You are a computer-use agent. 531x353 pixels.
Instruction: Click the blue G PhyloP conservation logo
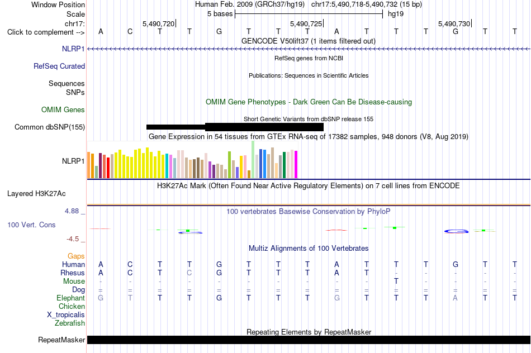pyautogui.click(x=456, y=231)
